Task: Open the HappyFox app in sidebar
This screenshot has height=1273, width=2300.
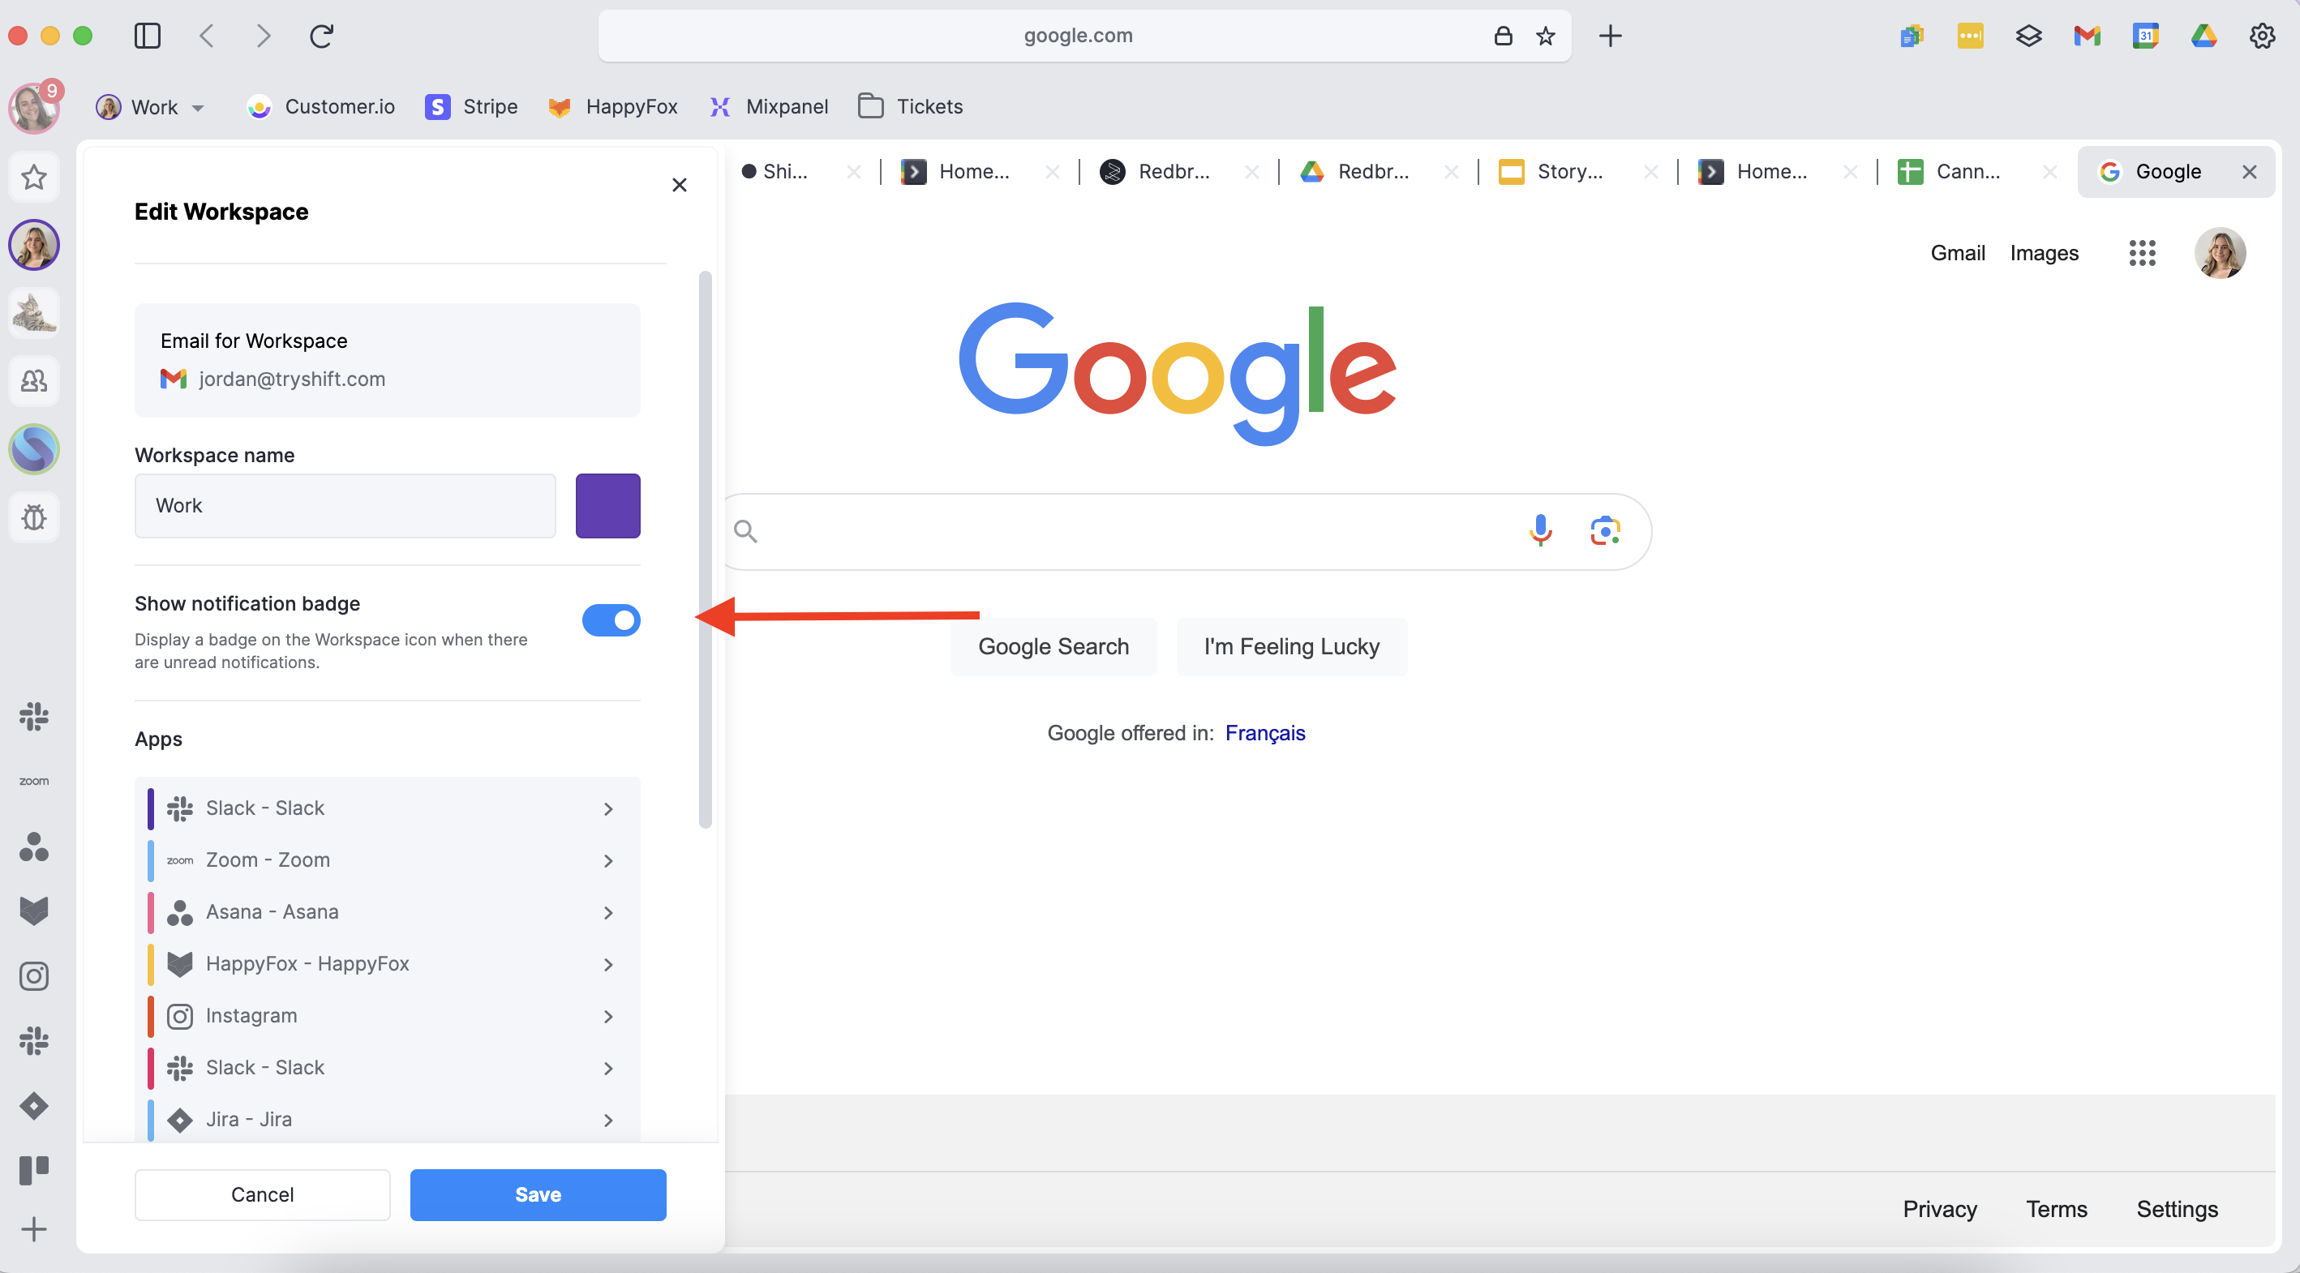Action: click(34, 911)
